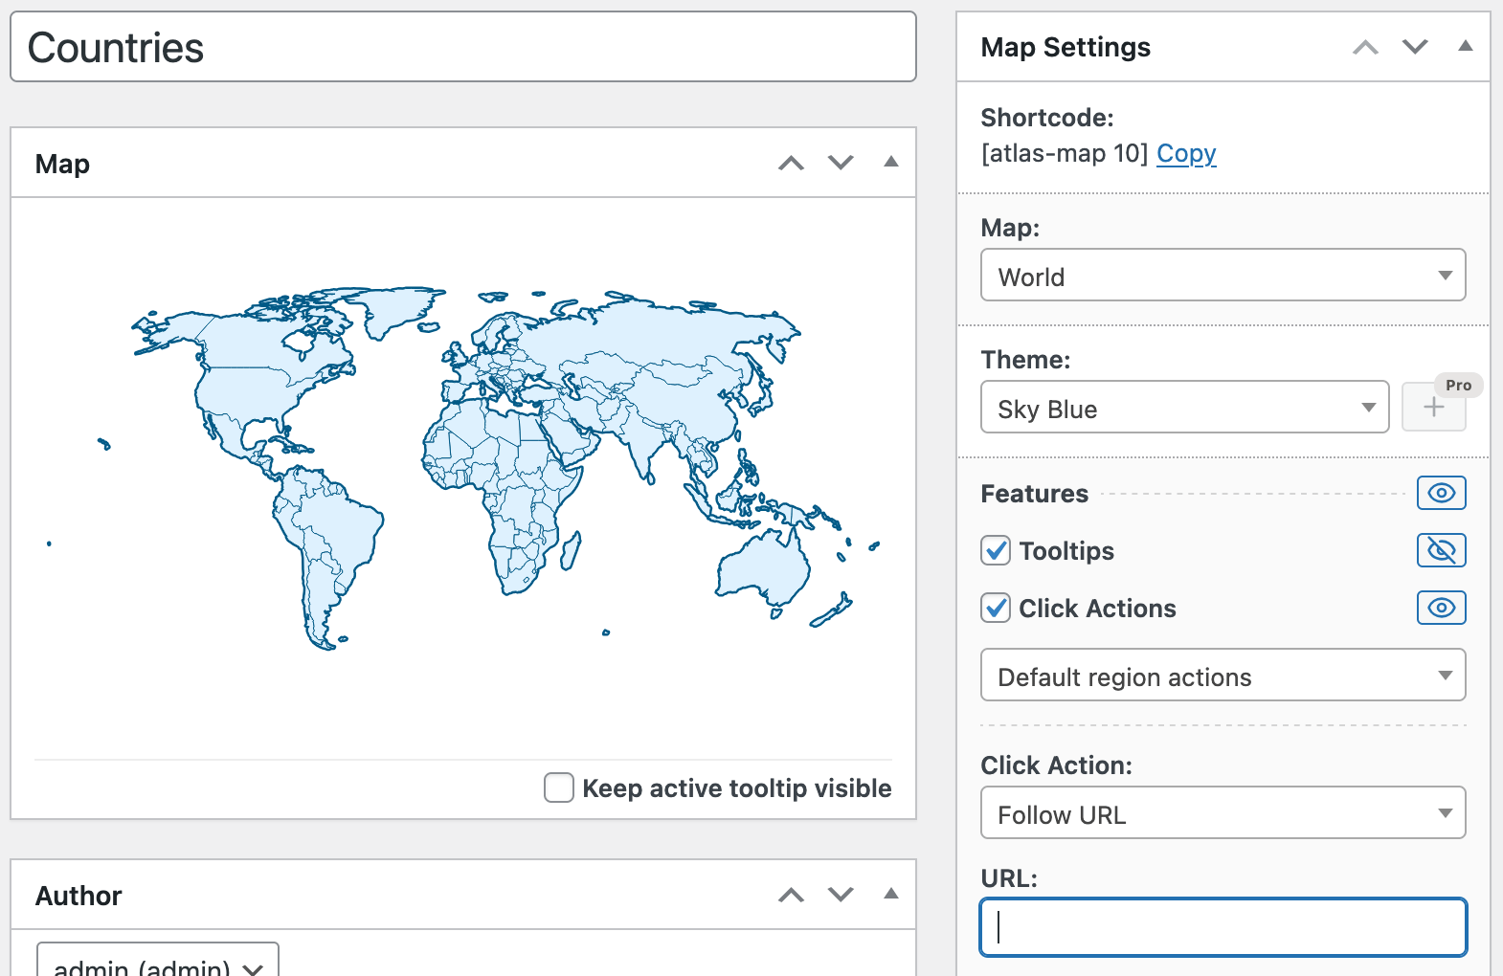The height and width of the screenshot is (976, 1503).
Task: Open the Click Action dropdown Follow URL
Action: coord(1223,813)
